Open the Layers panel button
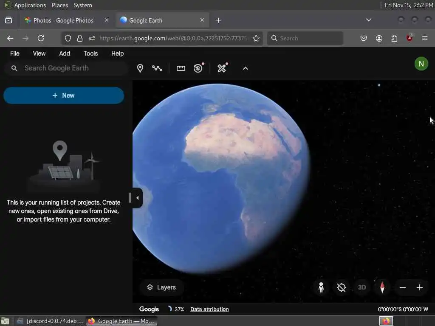The image size is (435, 326). pos(161,287)
